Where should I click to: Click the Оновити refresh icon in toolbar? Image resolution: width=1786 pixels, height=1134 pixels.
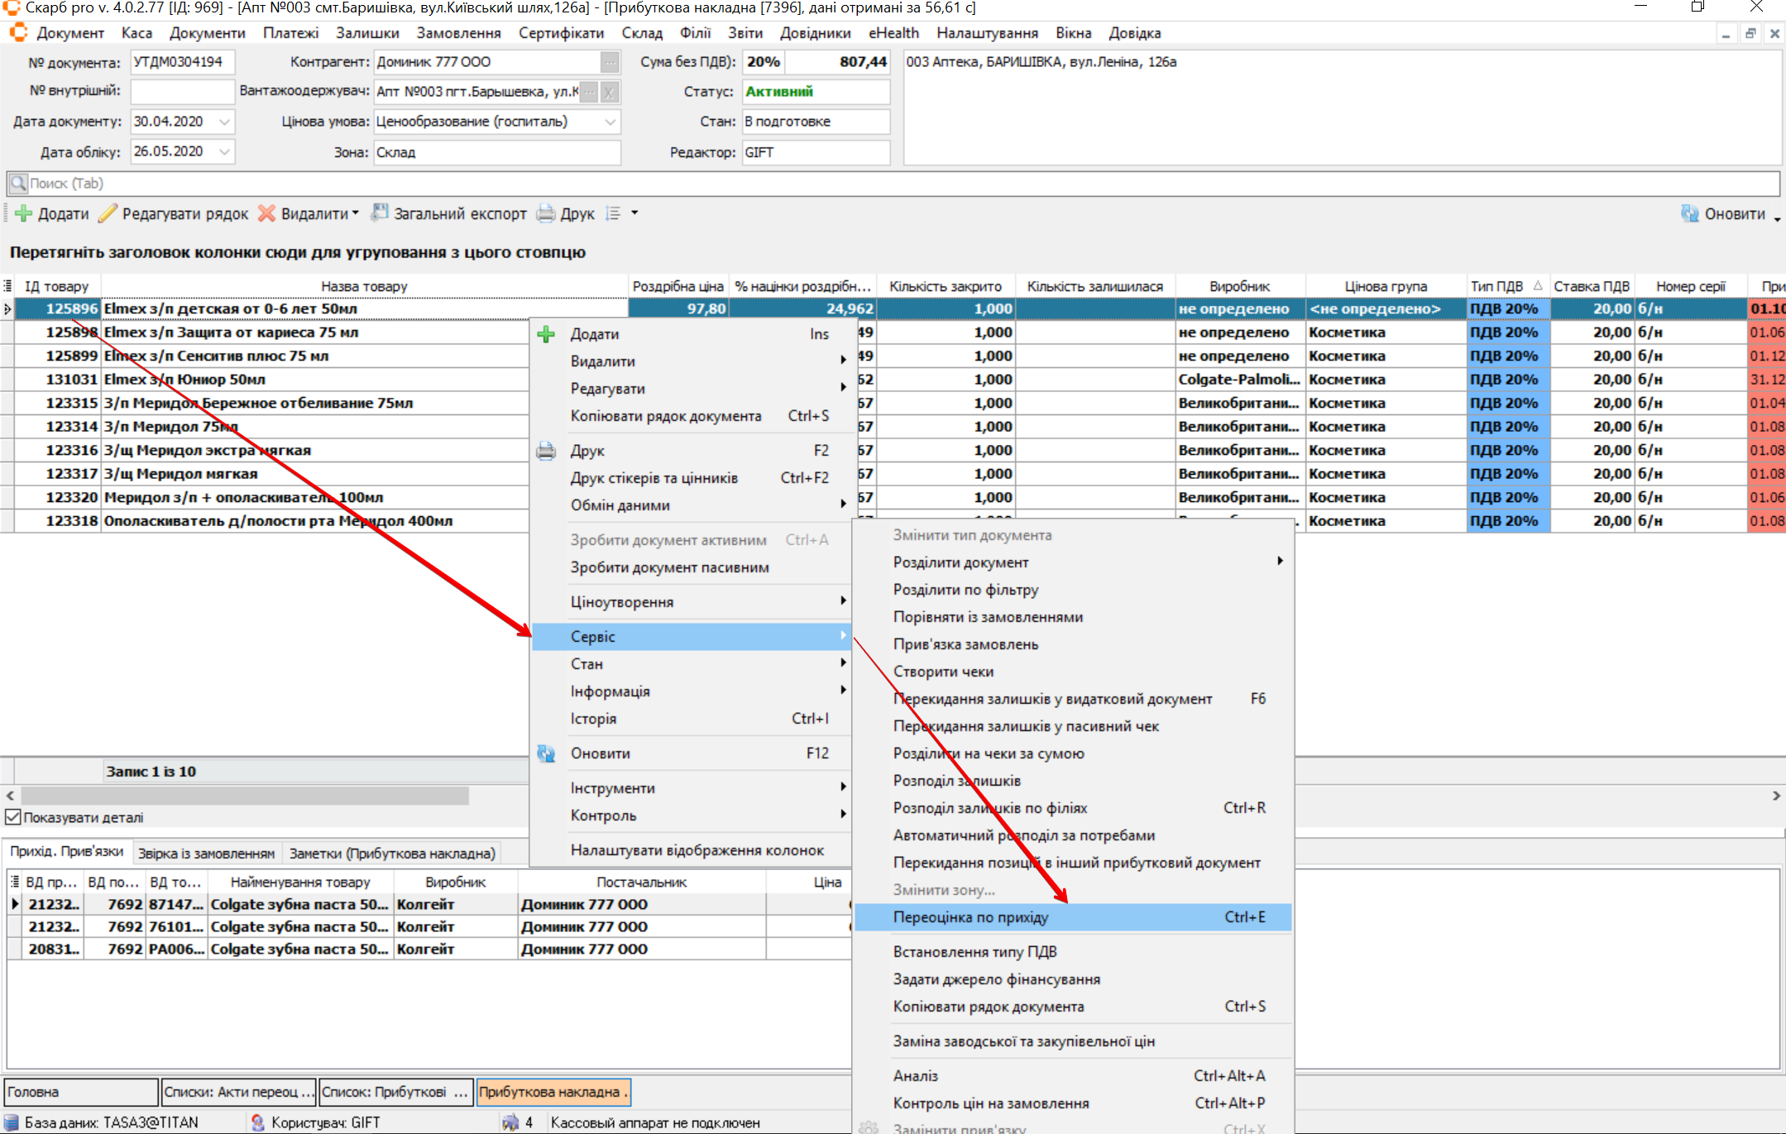click(x=1690, y=213)
